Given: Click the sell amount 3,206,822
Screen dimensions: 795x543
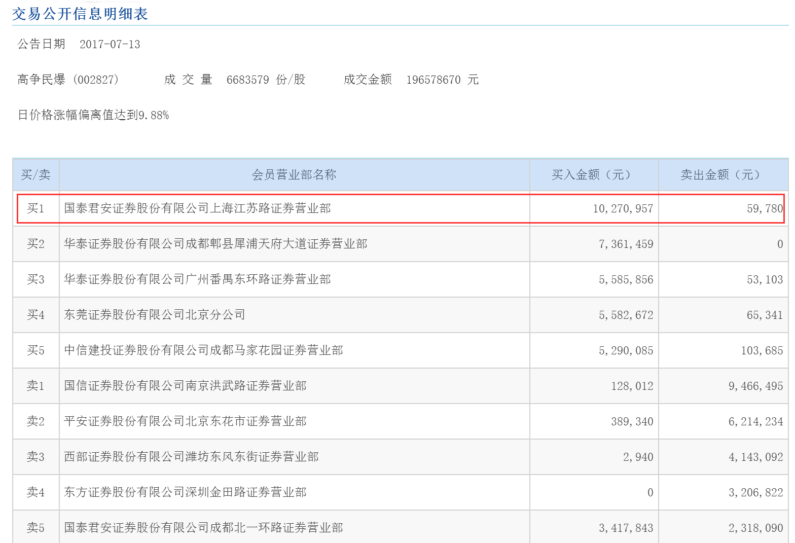Looking at the screenshot, I should (x=756, y=492).
